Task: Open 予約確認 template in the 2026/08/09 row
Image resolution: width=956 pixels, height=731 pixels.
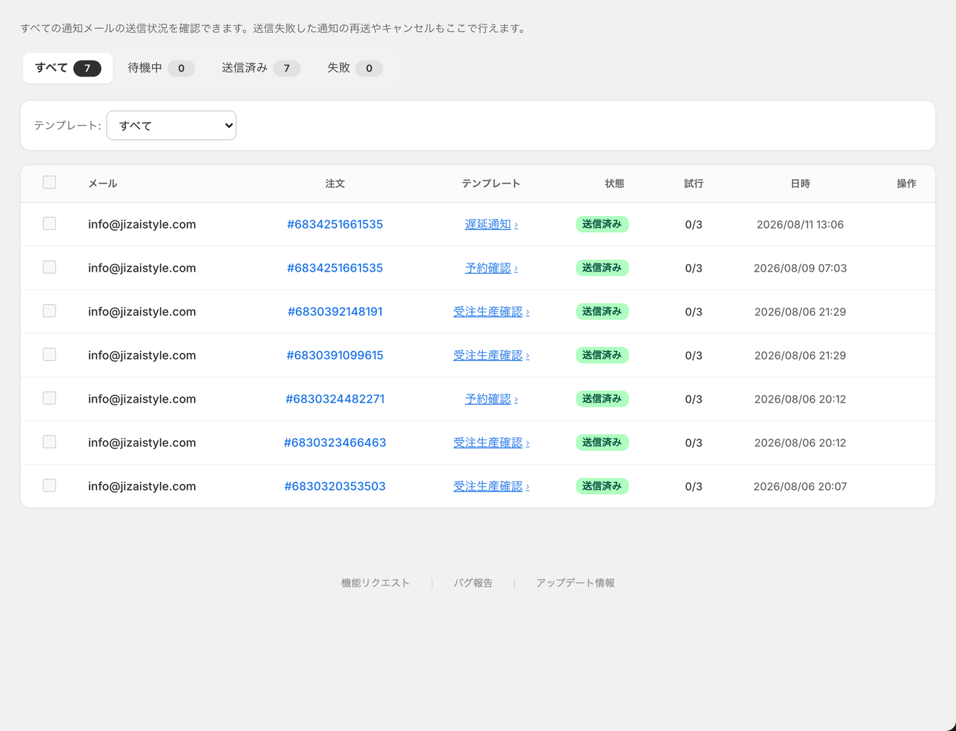Action: tap(491, 268)
